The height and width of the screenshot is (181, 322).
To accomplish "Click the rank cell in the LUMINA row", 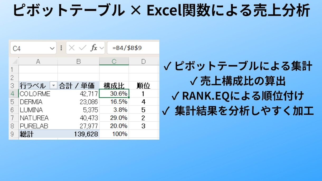I will pos(144,110).
